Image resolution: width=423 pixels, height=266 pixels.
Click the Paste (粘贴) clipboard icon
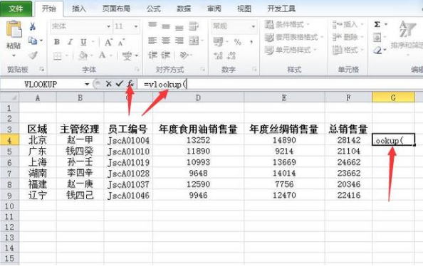click(x=14, y=29)
